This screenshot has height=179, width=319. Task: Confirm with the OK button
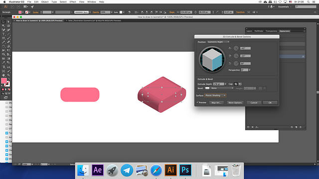pos(270,103)
